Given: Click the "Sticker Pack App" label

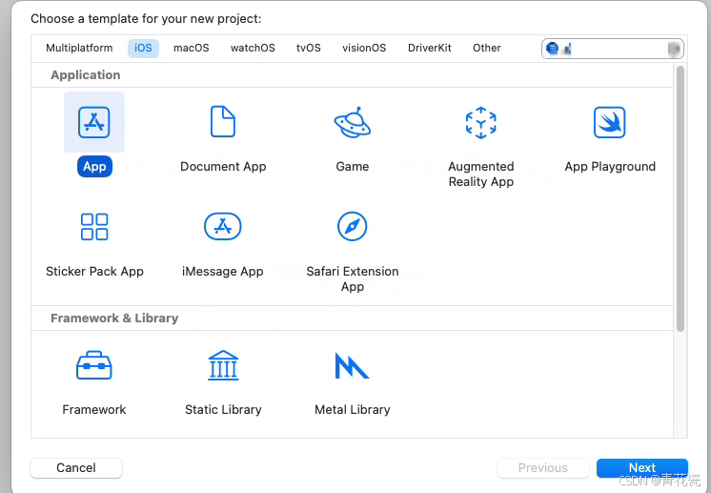Looking at the screenshot, I should tap(94, 271).
